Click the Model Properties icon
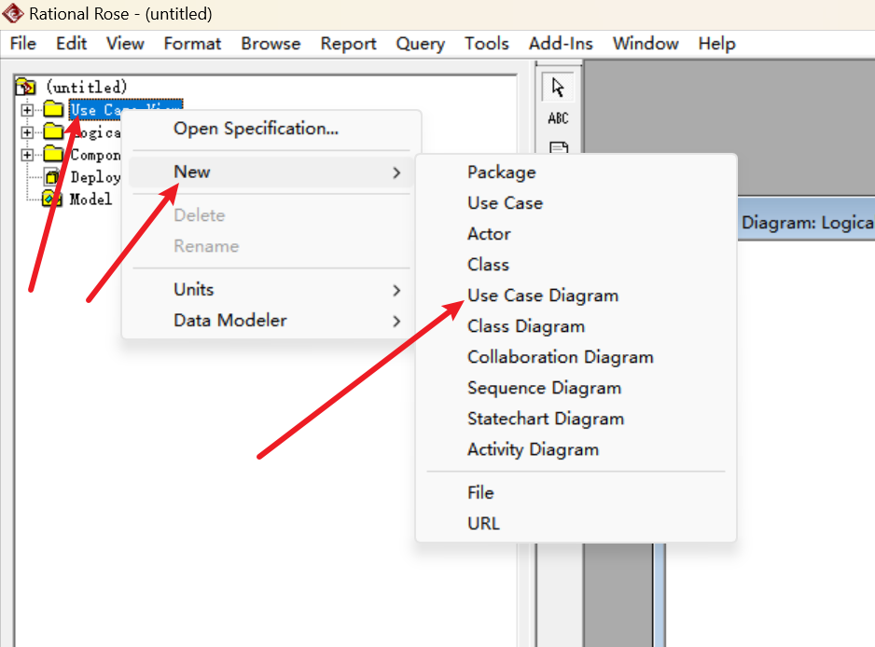 click(x=52, y=199)
